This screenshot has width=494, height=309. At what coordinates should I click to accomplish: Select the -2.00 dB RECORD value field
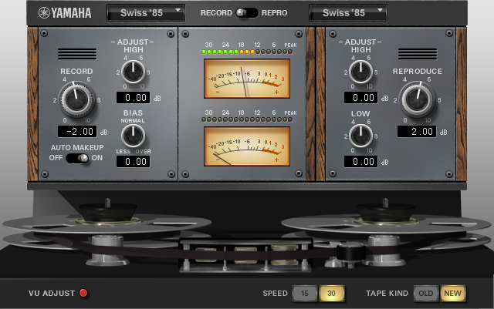[77, 132]
